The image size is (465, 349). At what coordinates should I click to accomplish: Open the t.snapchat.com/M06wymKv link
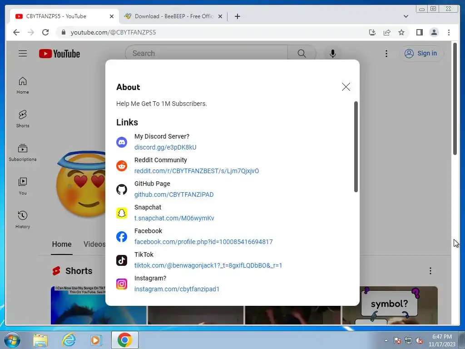pos(174,218)
